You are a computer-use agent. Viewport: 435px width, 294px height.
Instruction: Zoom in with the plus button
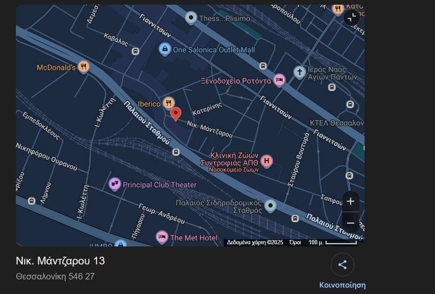point(350,201)
